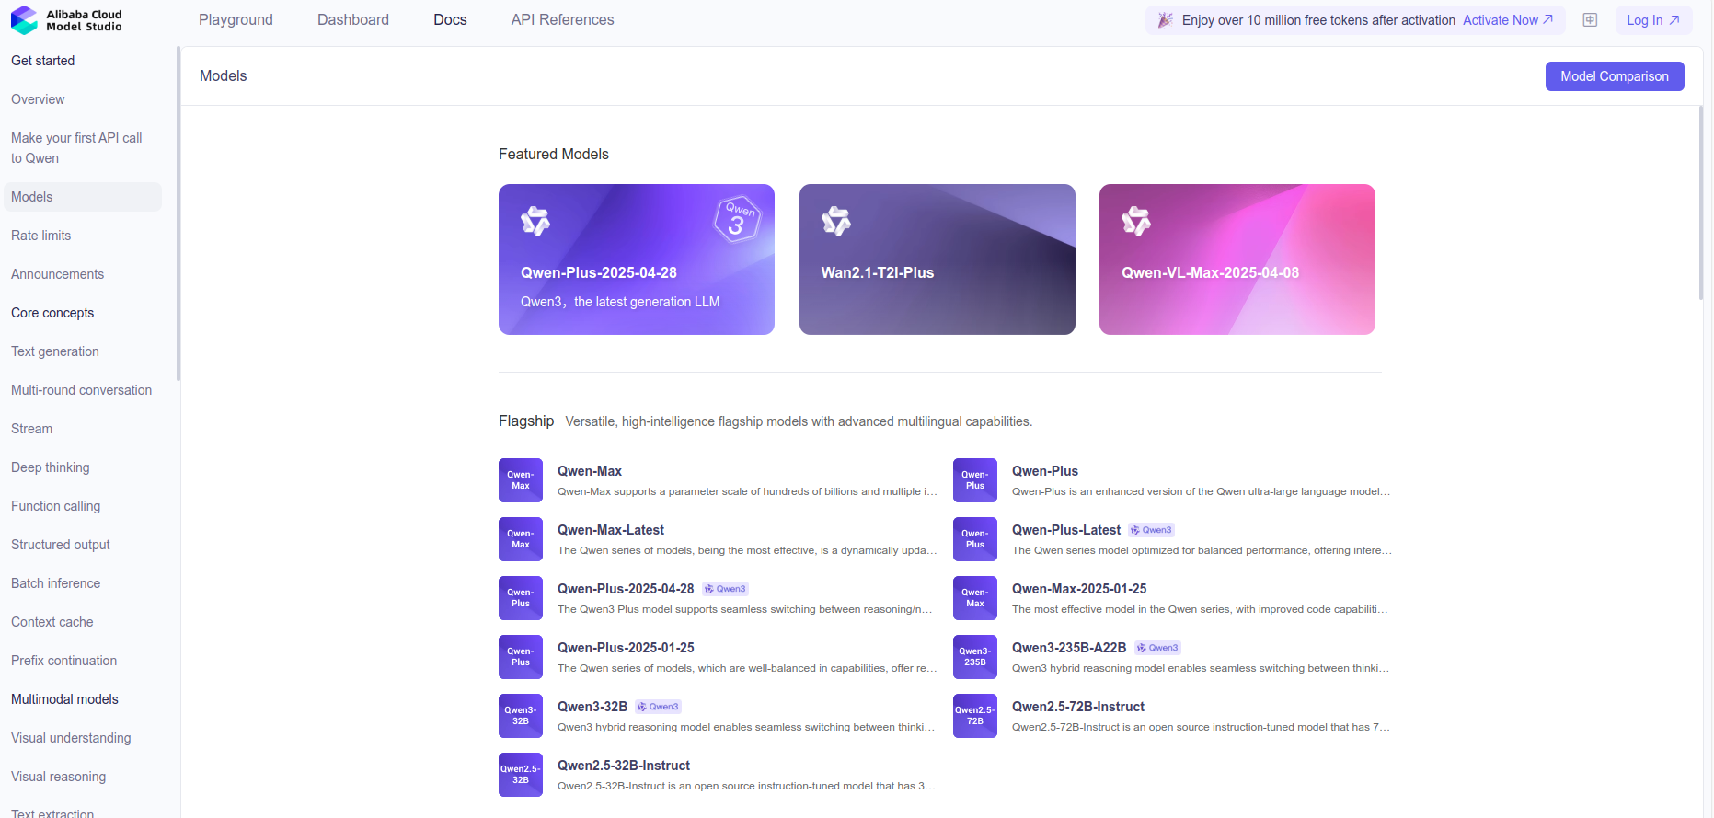Open the Qwen-Plus-Latest model title
This screenshot has height=818, width=1714.
tap(1066, 530)
